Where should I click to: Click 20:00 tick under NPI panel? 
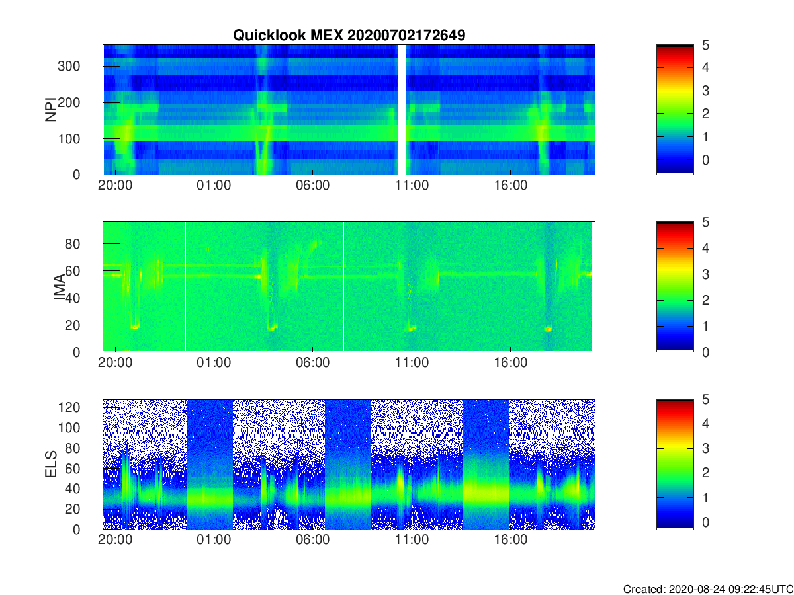115,186
